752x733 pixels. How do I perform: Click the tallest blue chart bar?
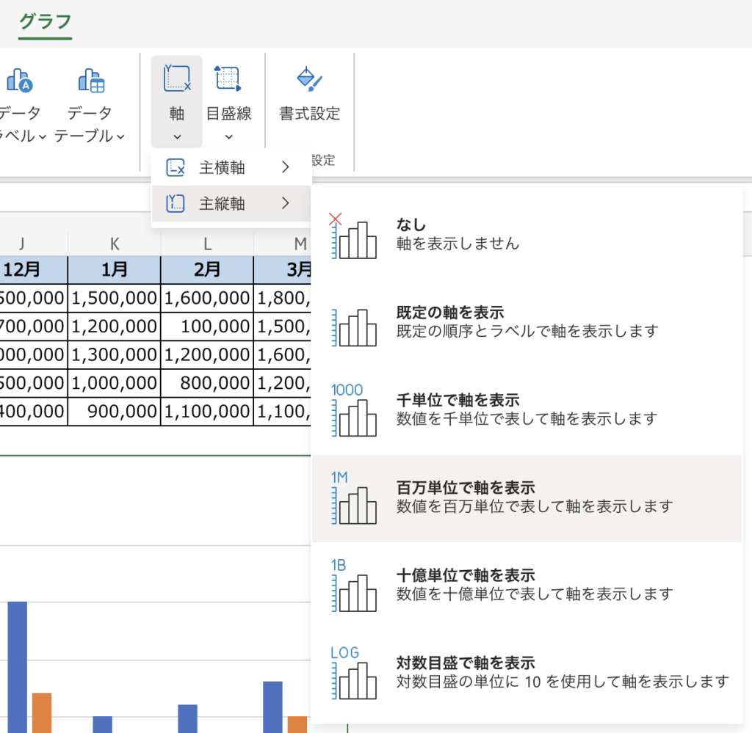[17, 666]
